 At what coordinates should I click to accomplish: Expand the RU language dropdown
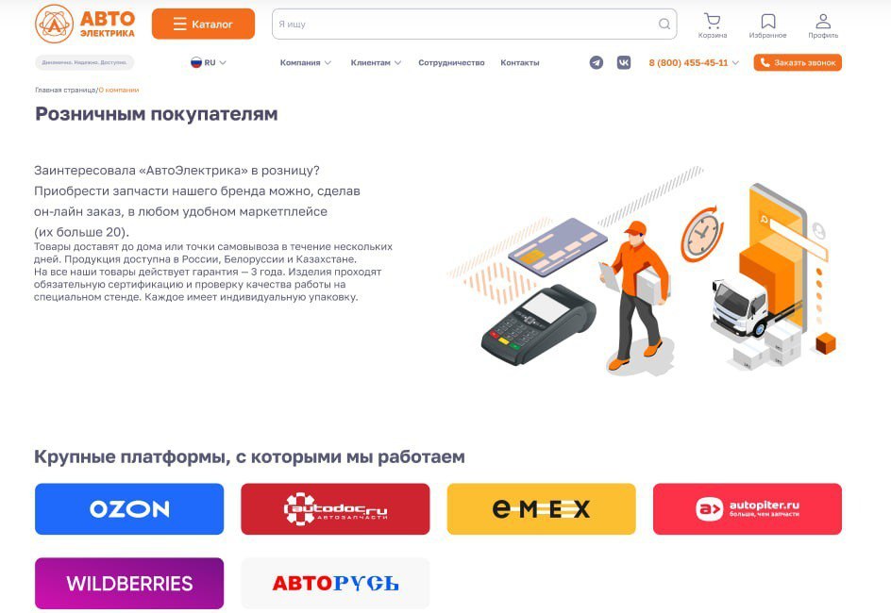[209, 62]
